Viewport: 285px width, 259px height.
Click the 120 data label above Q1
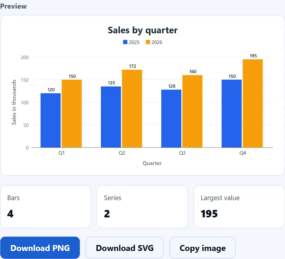[51, 90]
